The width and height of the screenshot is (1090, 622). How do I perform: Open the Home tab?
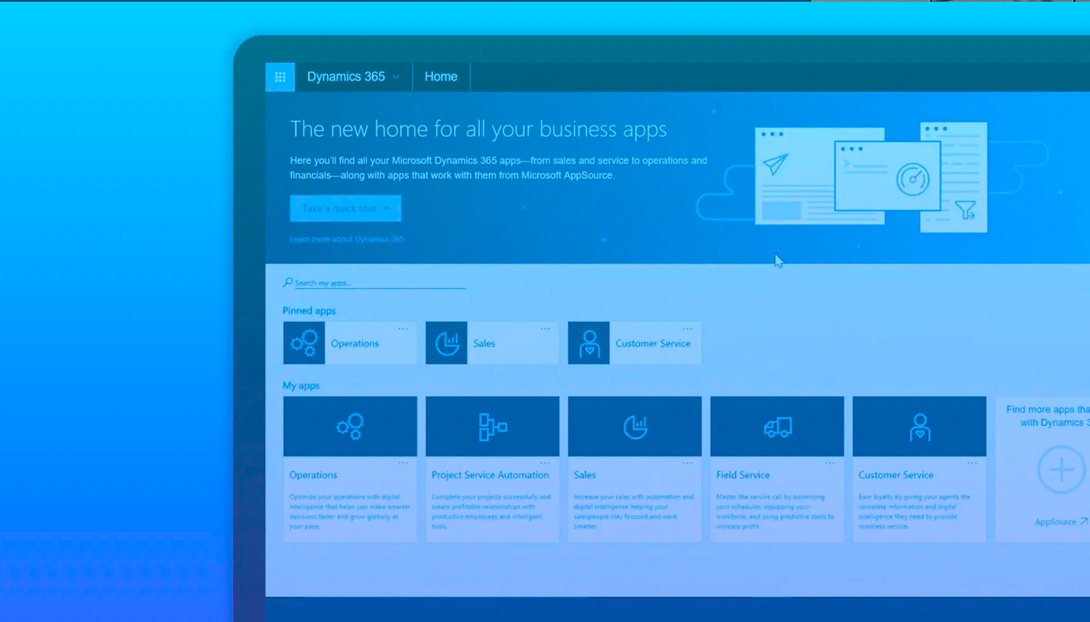coord(441,76)
